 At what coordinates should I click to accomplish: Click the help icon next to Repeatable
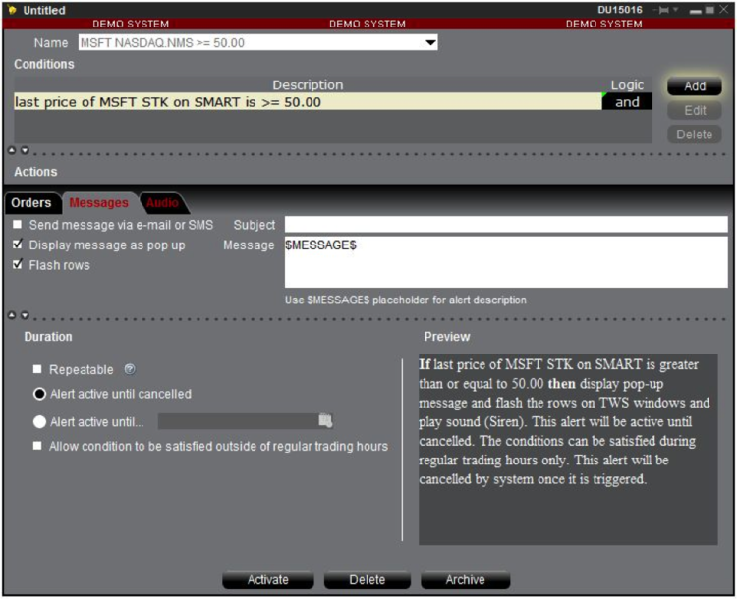coord(130,369)
